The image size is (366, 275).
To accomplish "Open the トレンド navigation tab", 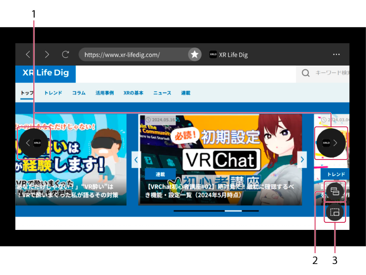I will (x=53, y=93).
